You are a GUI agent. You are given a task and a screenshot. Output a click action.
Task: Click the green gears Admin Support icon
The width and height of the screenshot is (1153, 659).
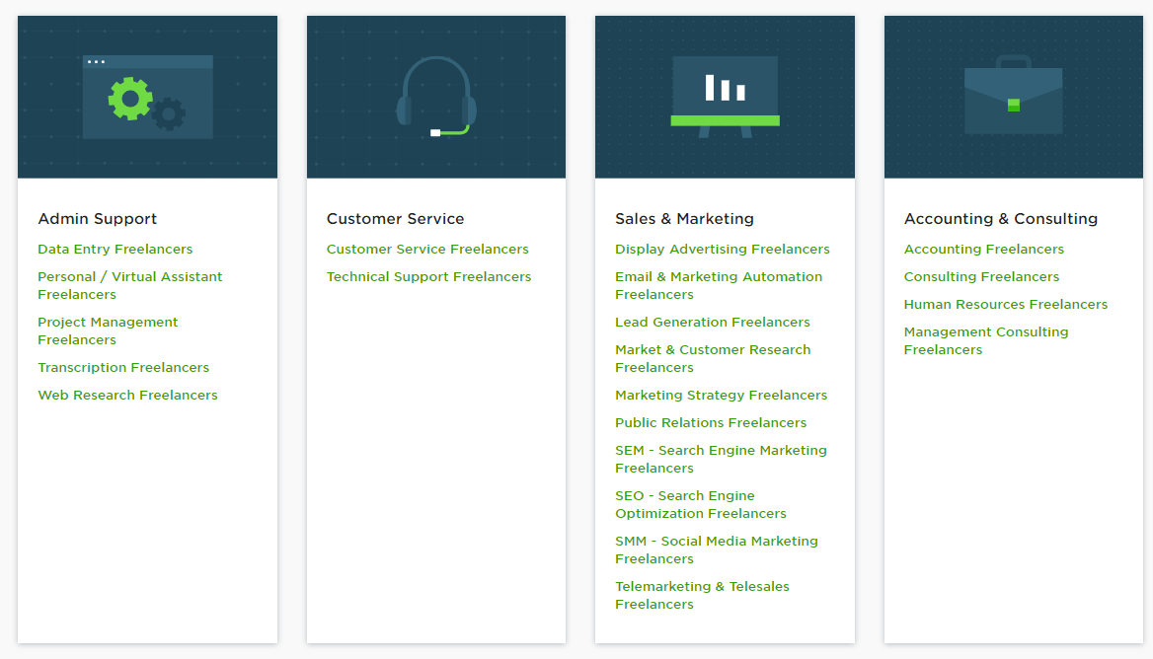click(147, 98)
